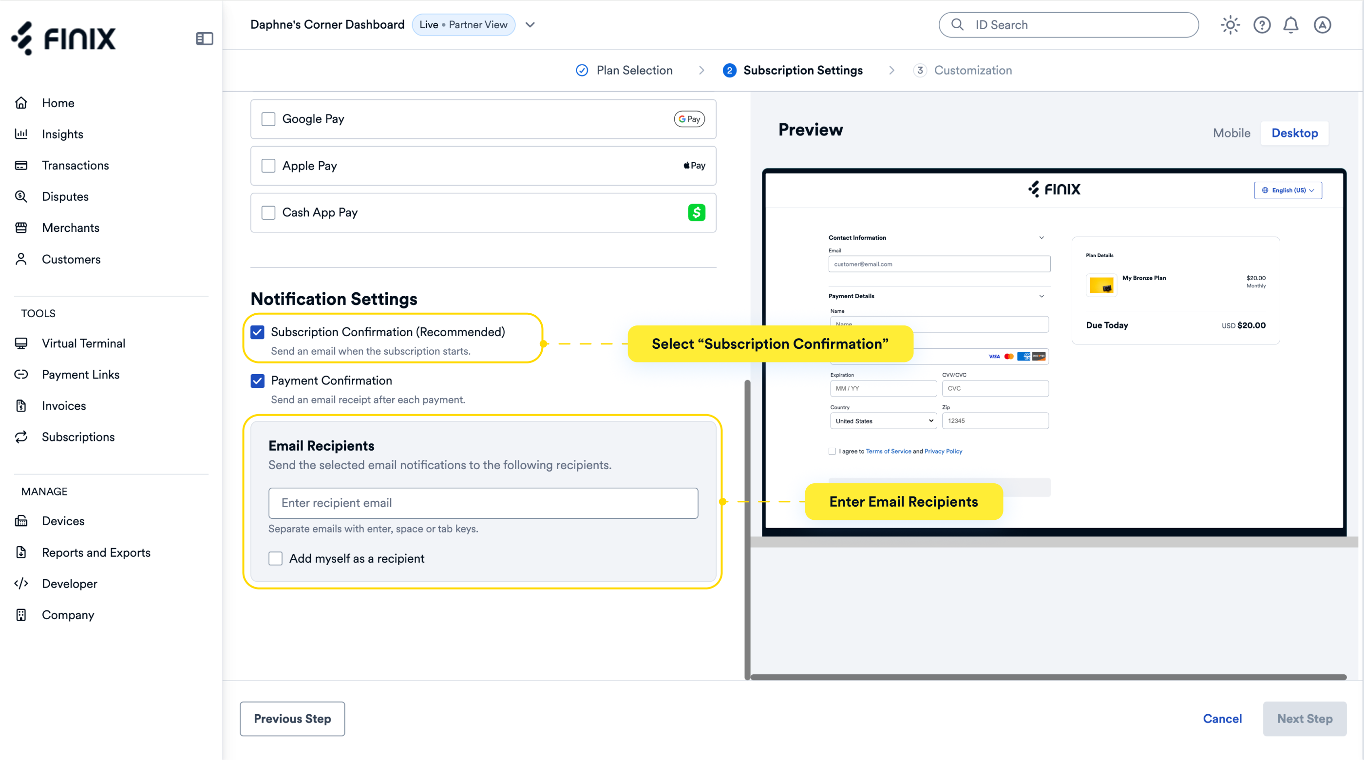Click the My Bronze Plan product thumbnail
Screen dimensions: 1364x760
[1101, 285]
